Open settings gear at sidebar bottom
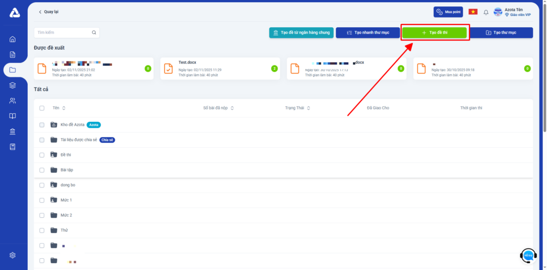This screenshot has height=270, width=547. pos(13,255)
